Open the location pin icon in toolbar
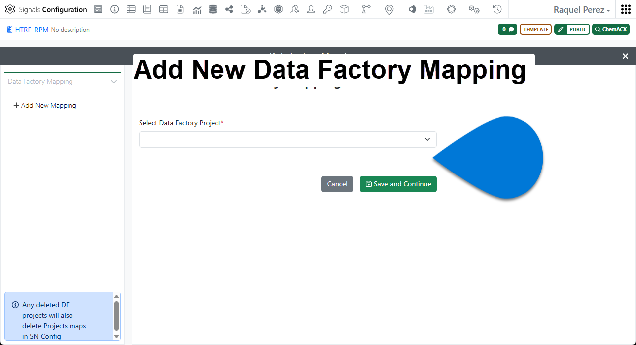This screenshot has height=345, width=636. (389, 9)
